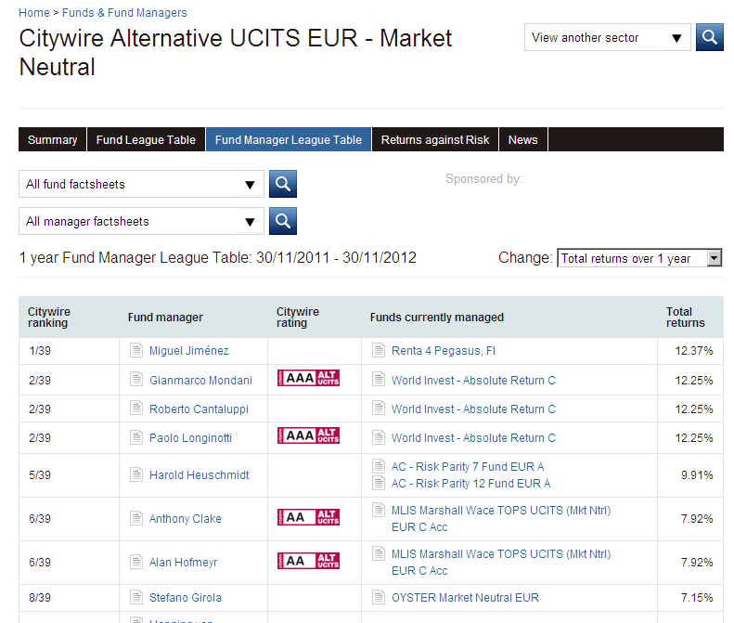Click AA ALT UCITS rating badge for Alan Hofmeyr
The width and height of the screenshot is (734, 623).
pyautogui.click(x=308, y=561)
